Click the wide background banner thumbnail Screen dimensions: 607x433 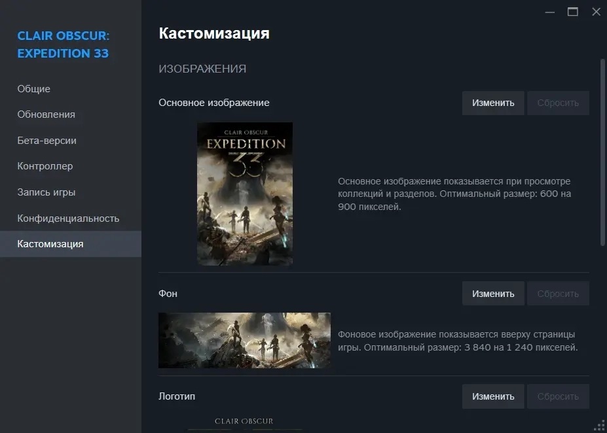(244, 340)
